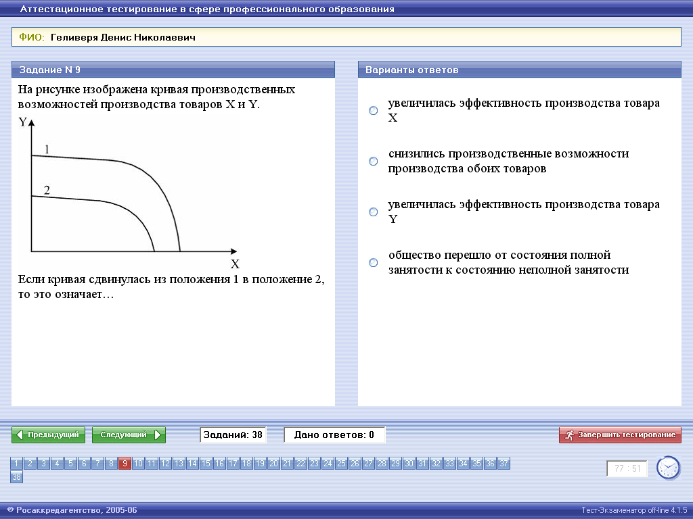Go to previous question with Предыдущий button
The width and height of the screenshot is (693, 519).
click(48, 435)
